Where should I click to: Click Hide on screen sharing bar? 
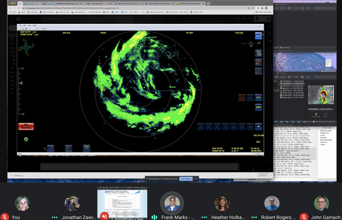click(x=196, y=179)
